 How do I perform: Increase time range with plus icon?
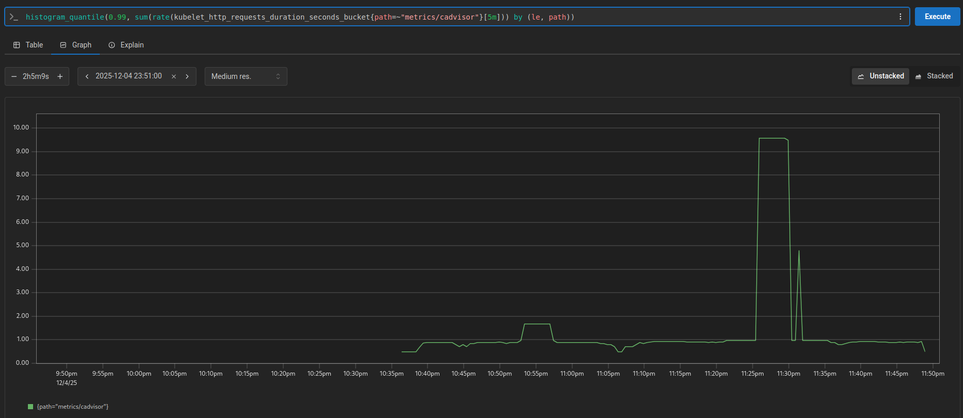point(60,76)
